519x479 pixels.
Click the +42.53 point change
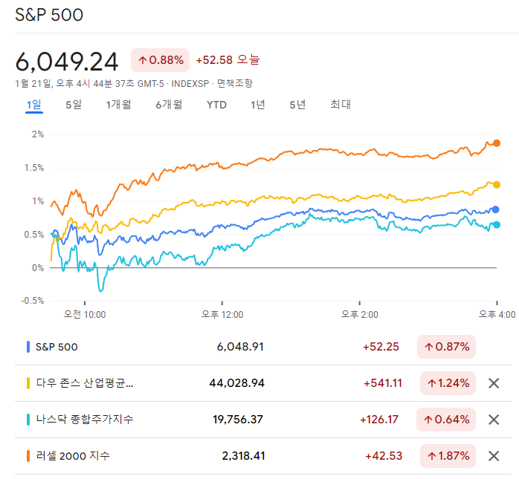click(x=384, y=456)
